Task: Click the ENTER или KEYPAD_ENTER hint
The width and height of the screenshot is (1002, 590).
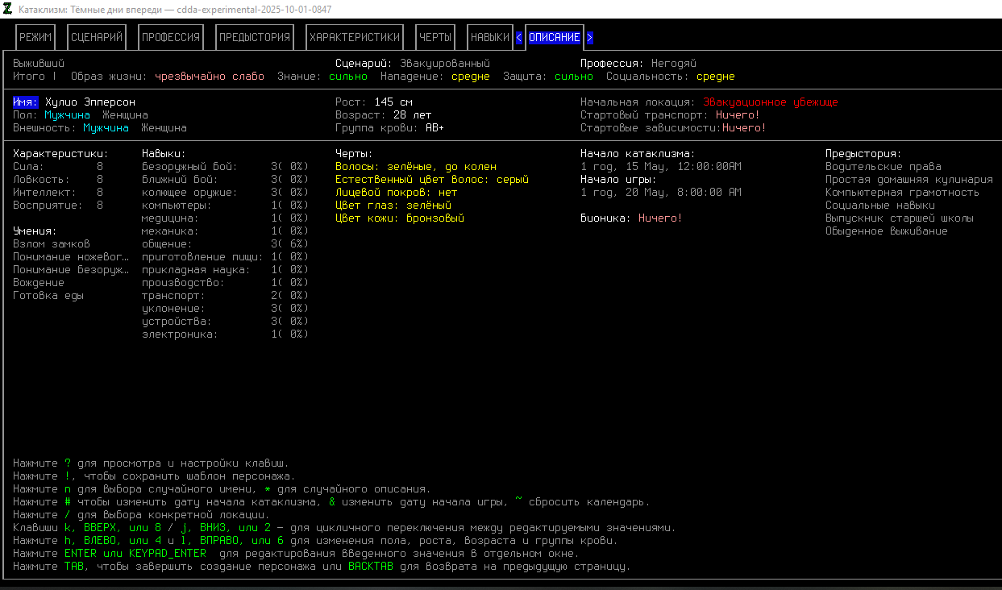Action: [135, 554]
